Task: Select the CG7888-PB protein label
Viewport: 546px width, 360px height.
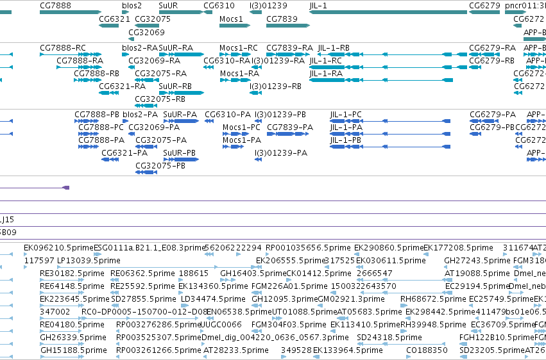Action: 97,114
